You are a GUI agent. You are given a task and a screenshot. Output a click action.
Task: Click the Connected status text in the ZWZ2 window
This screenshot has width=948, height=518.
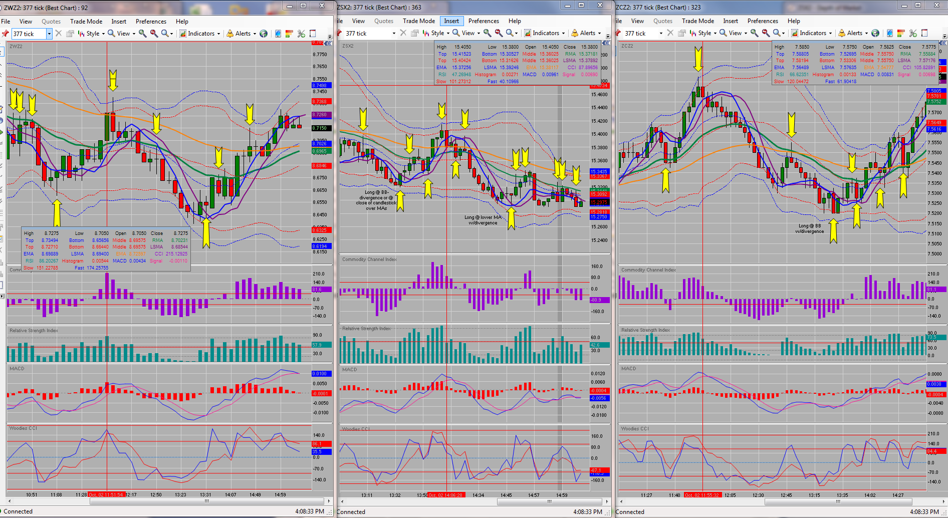click(x=18, y=511)
